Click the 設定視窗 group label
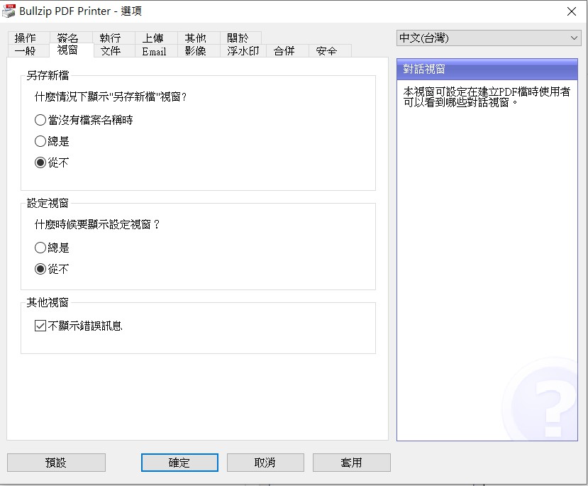This screenshot has width=588, height=486. [x=48, y=203]
